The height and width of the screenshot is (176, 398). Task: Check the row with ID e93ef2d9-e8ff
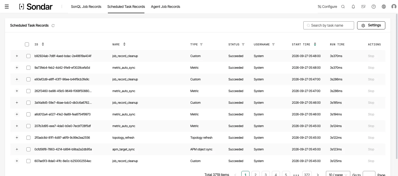(x=28, y=79)
